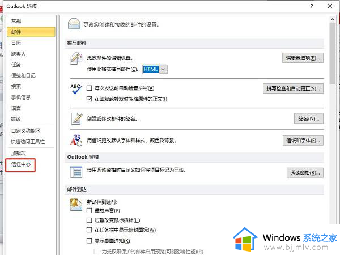
Task: Enable 在任务栏中显示信封图标 checkbox
Action: click(89, 230)
